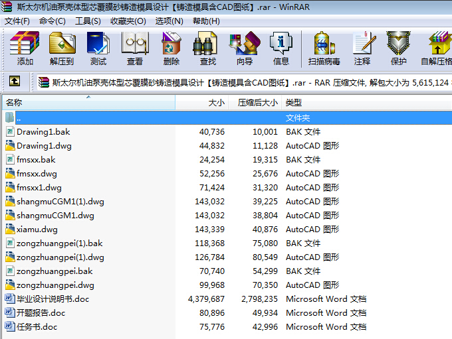The image size is (452, 339).
Task: Click the 开题报告.doc Word icon
Action: click(10, 312)
